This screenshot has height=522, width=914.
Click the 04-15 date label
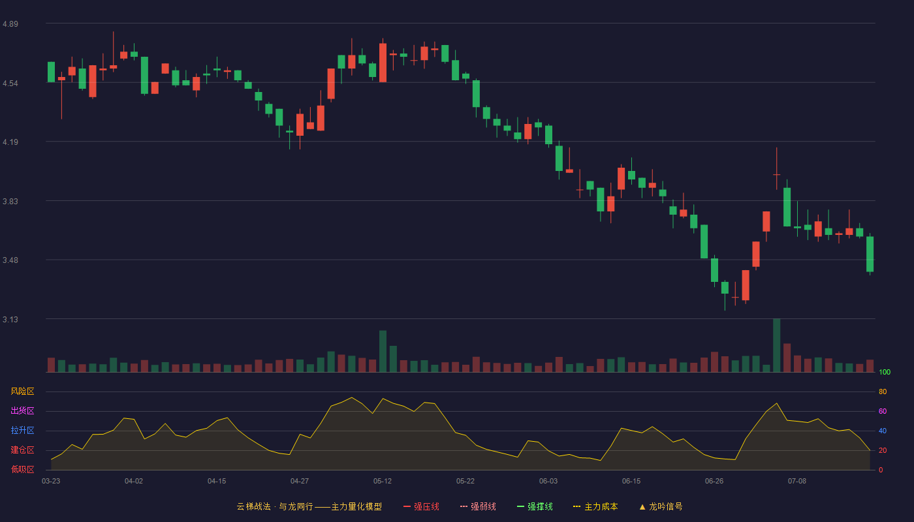click(217, 481)
